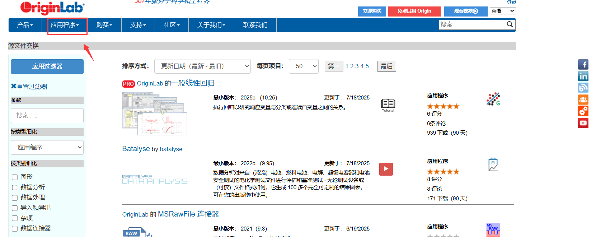Reset filters via the 重置过滤器 link
Image resolution: width=591 pixels, height=237 pixels.
(32, 87)
